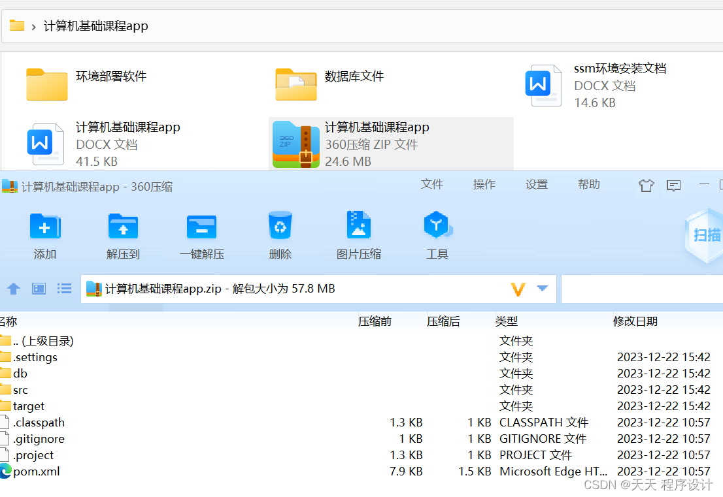Select the .project file row
Viewport: 723px width, 497px height.
[x=361, y=455]
